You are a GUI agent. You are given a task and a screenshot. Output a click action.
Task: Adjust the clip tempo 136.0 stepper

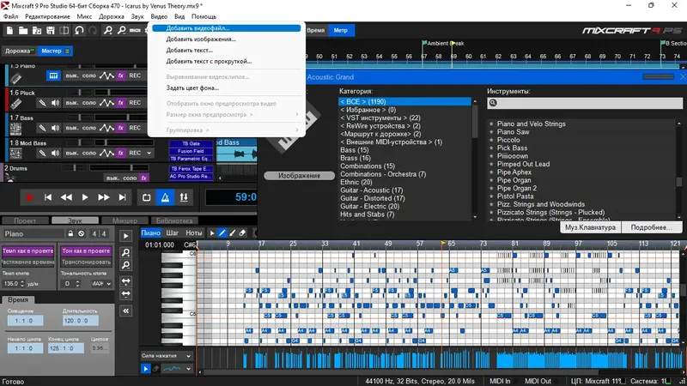[x=22, y=284]
